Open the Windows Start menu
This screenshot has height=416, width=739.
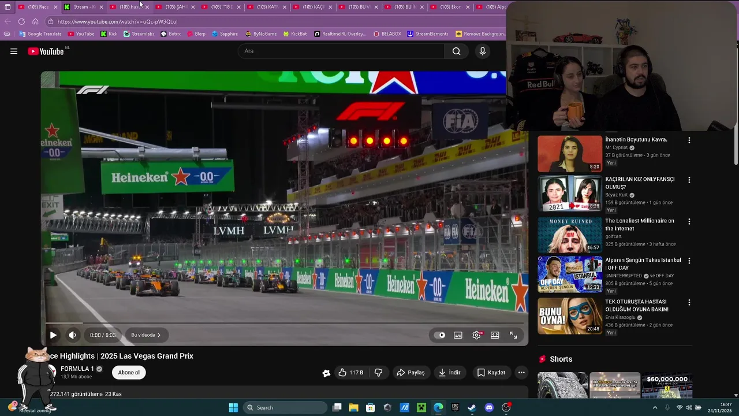coord(233,408)
